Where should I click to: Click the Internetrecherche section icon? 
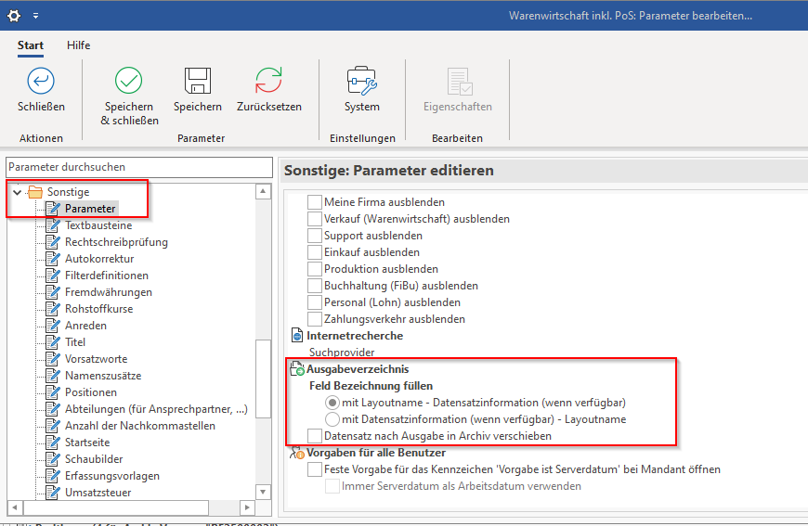point(297,336)
